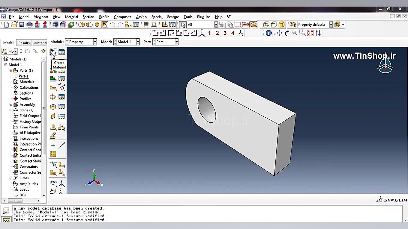This screenshot has height=229, width=408.
Task: Switch to the Model tab
Action: coord(8,43)
